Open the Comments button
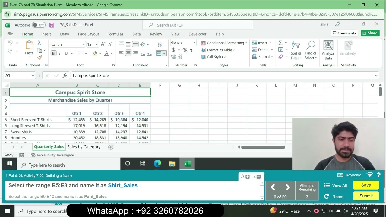This screenshot has height=217, width=386. tap(344, 33)
